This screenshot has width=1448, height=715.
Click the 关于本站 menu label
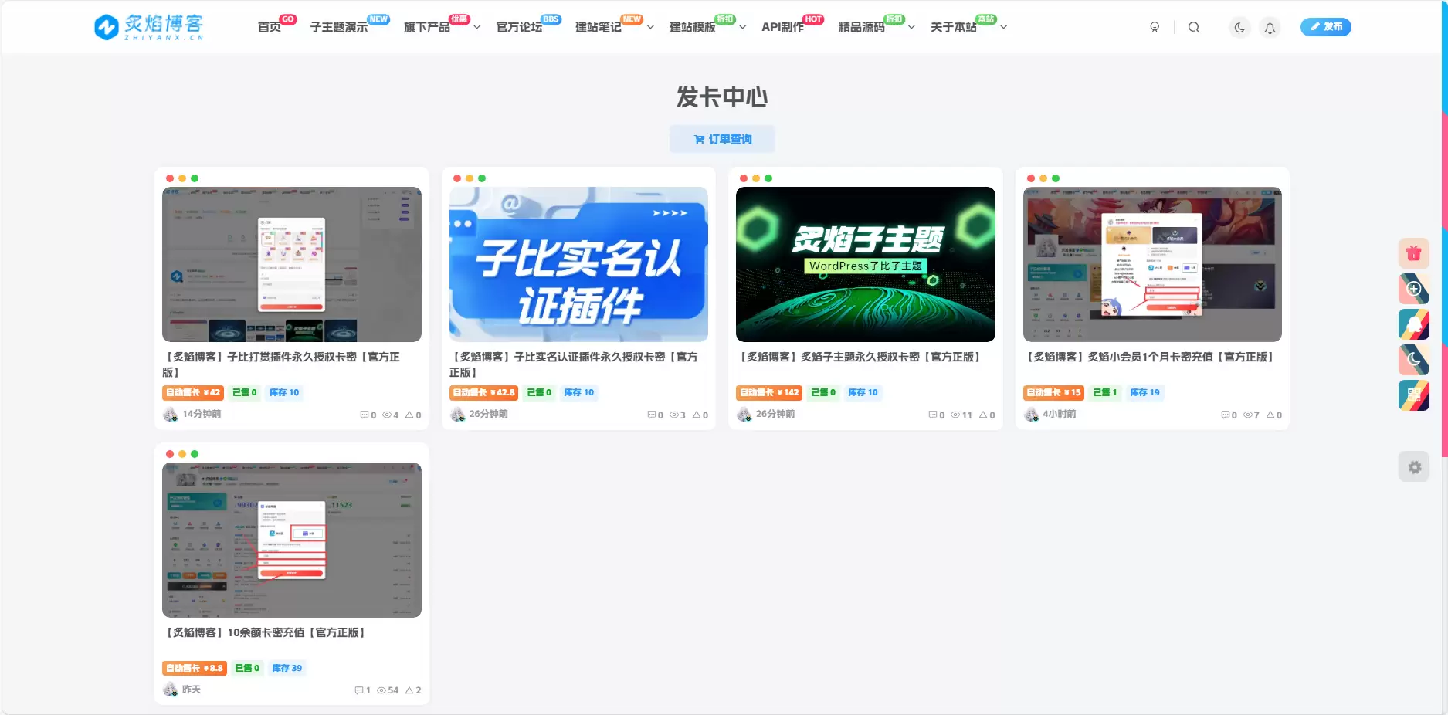[954, 27]
